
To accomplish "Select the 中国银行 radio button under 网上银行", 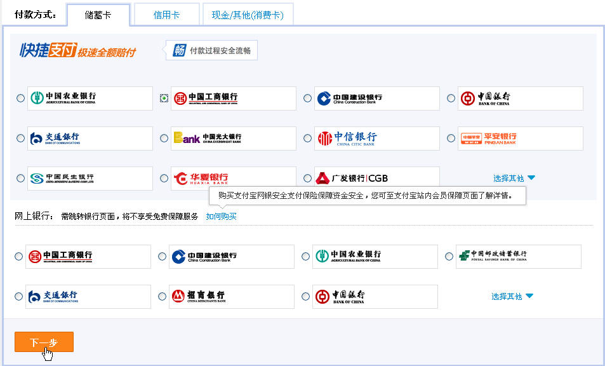I will pos(305,296).
